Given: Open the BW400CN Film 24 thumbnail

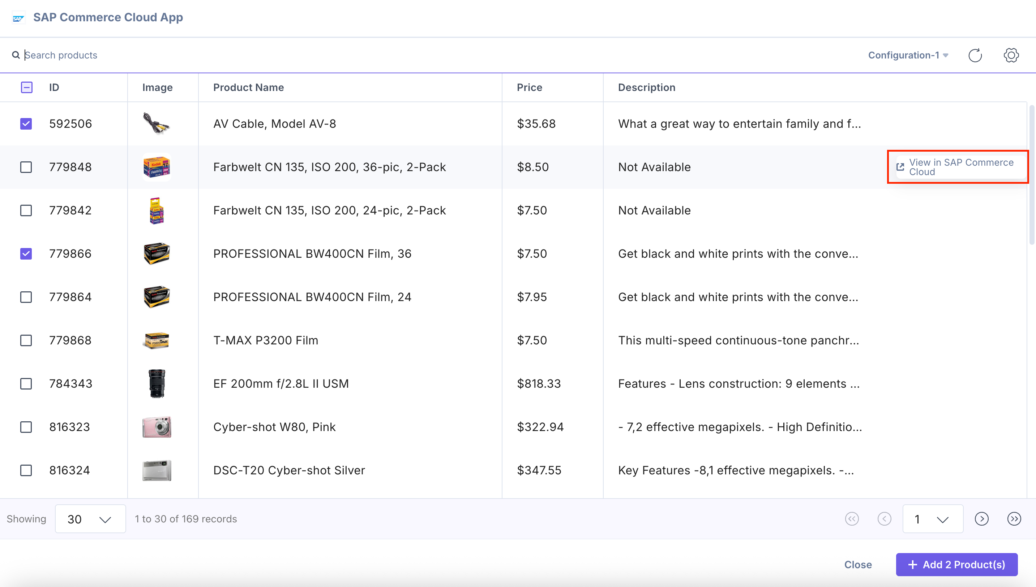Looking at the screenshot, I should (x=157, y=297).
